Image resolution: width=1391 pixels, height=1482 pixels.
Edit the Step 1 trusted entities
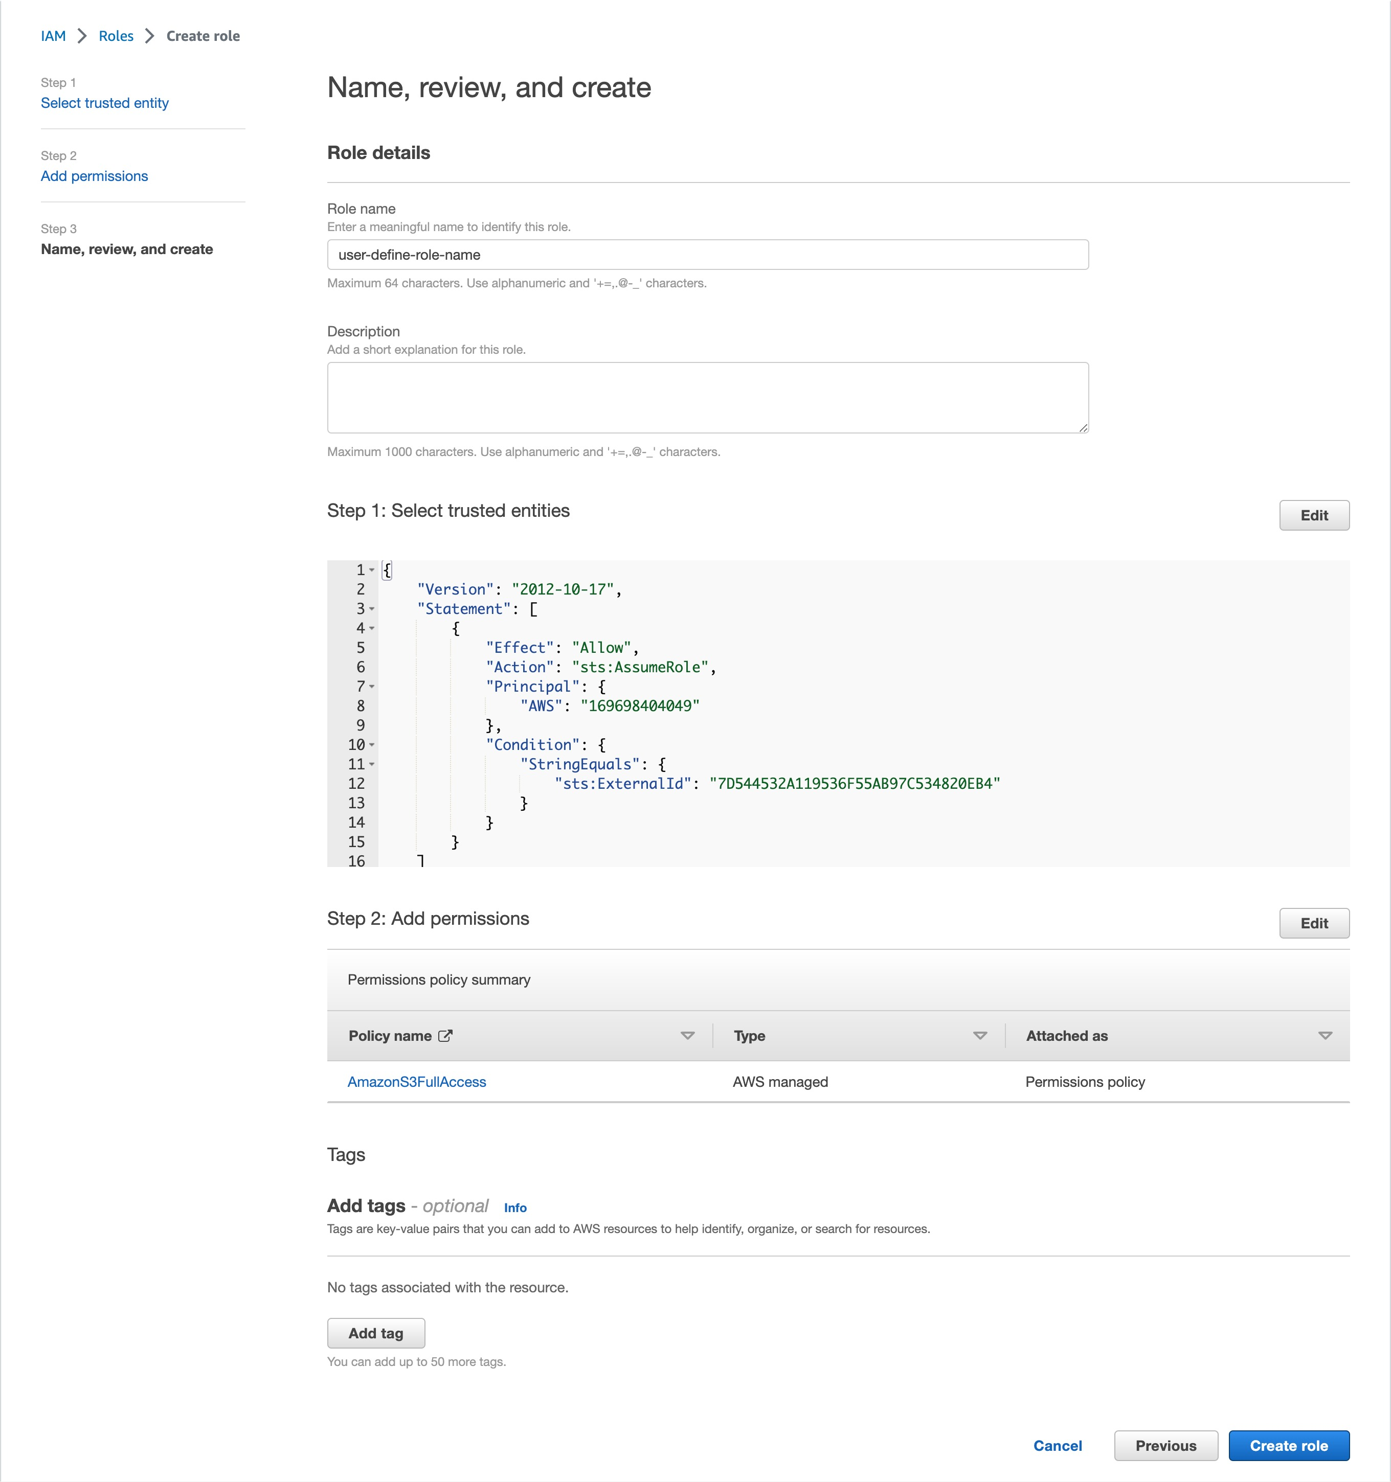coord(1313,515)
